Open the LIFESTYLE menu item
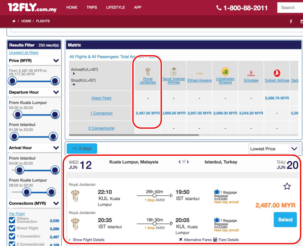The image size is (303, 246). coord(115,7)
